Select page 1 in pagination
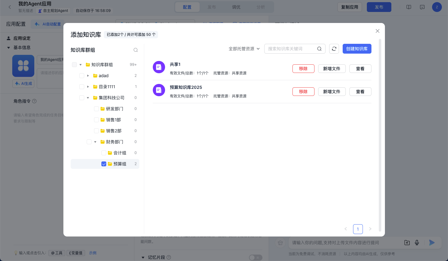Screen dimensions: 448x261 358,229
